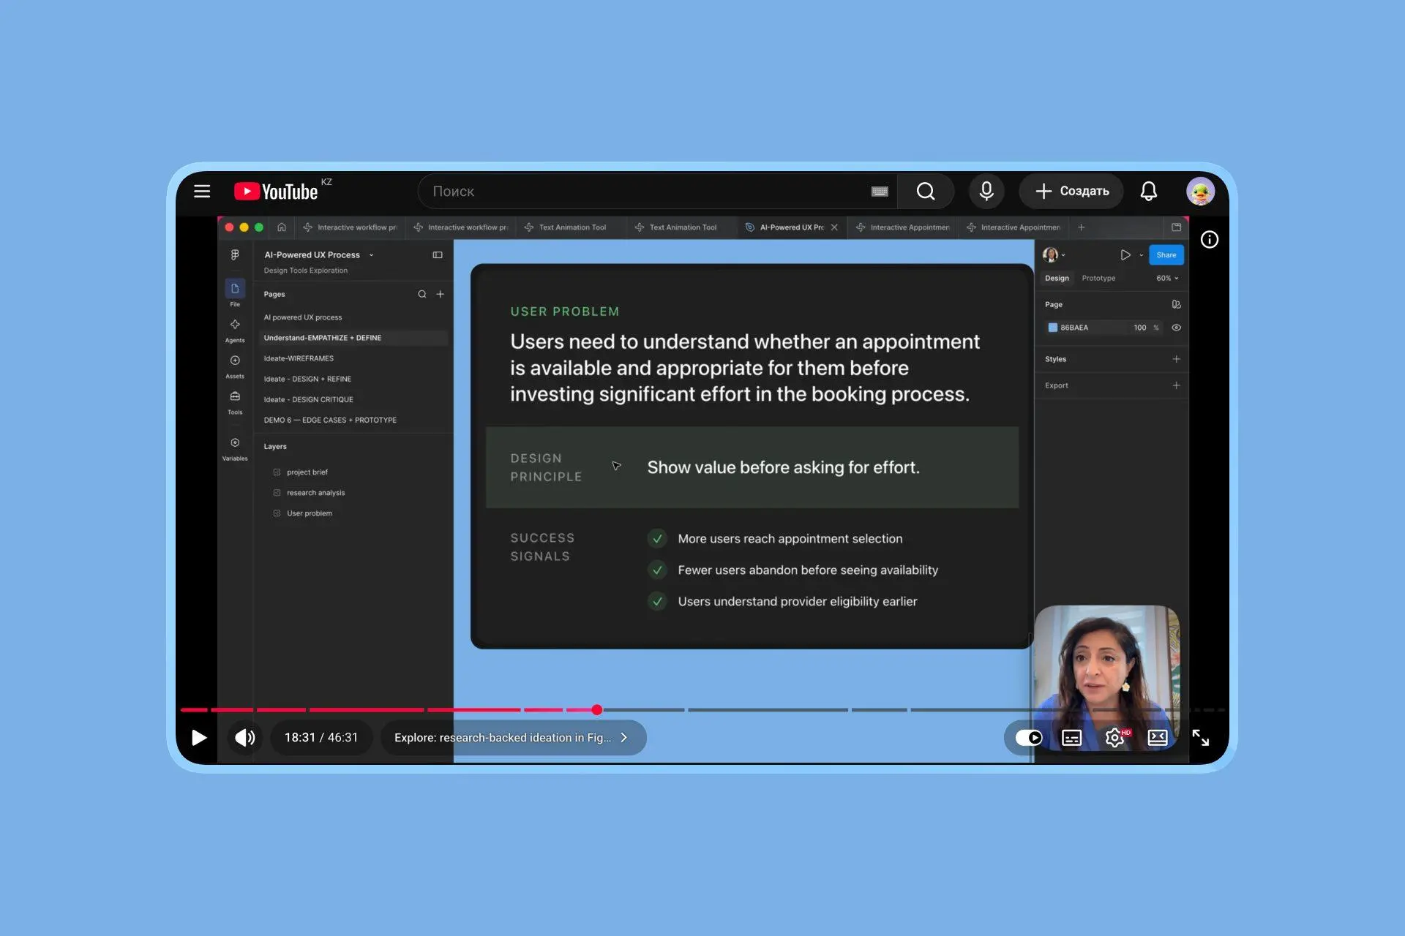The width and height of the screenshot is (1405, 936).
Task: Click the 86BAEA page color swatch
Action: coord(1052,328)
